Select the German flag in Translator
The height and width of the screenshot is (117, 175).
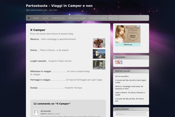point(119,63)
